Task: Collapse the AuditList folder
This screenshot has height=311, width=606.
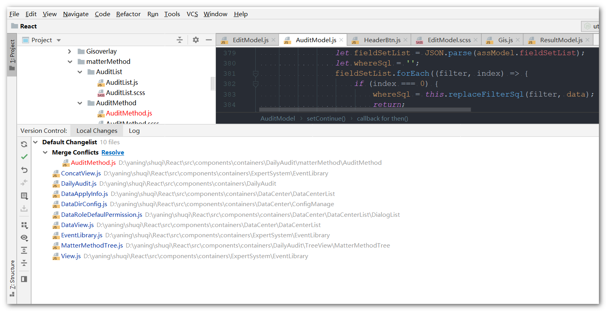Action: [x=80, y=72]
